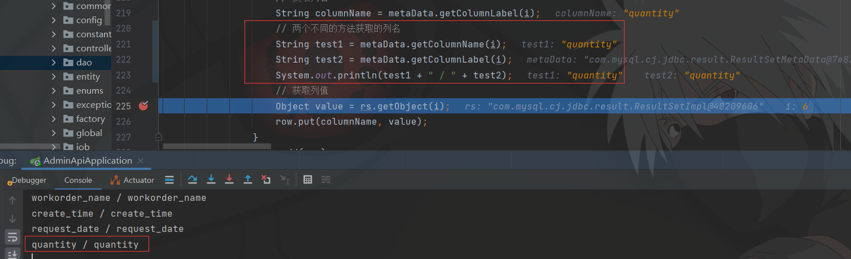
Task: Expand the constant folder chevron
Action: tap(54, 34)
